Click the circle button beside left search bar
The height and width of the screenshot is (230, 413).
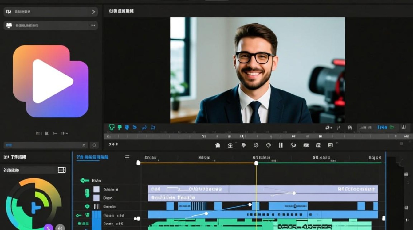(x=94, y=145)
